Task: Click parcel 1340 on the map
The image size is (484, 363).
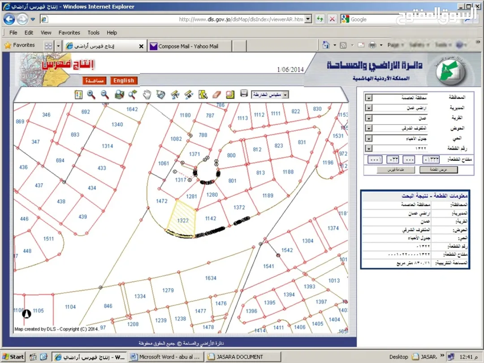Action: (117, 125)
